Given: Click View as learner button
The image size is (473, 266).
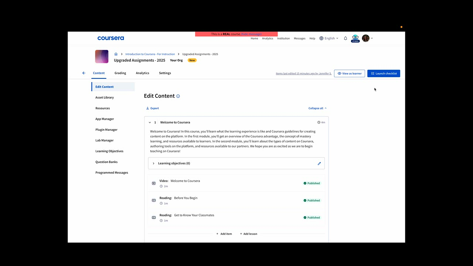Looking at the screenshot, I should click(x=350, y=74).
